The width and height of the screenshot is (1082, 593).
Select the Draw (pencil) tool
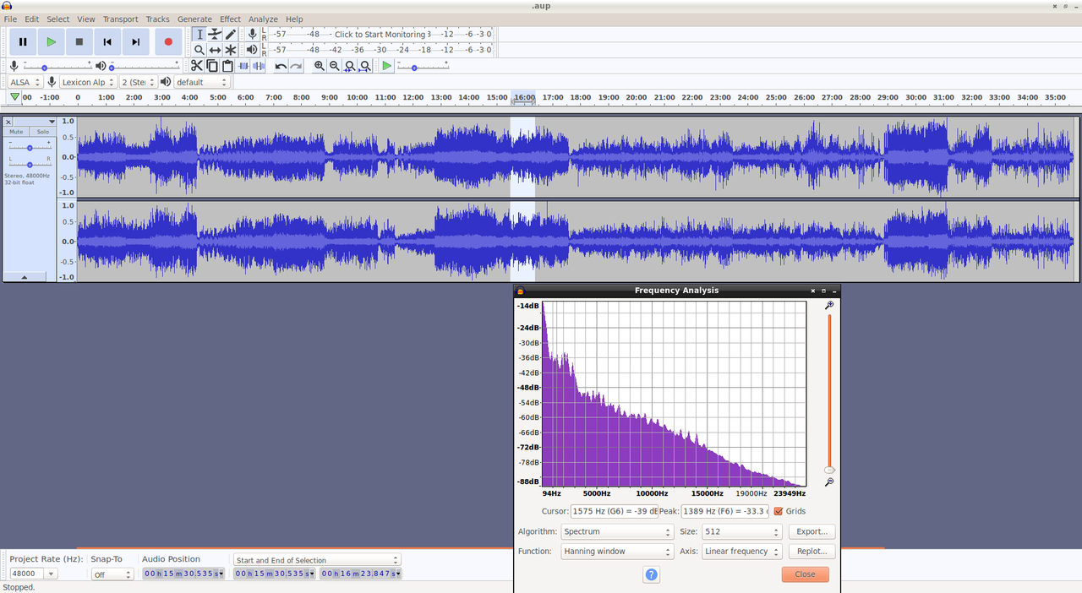tap(230, 34)
